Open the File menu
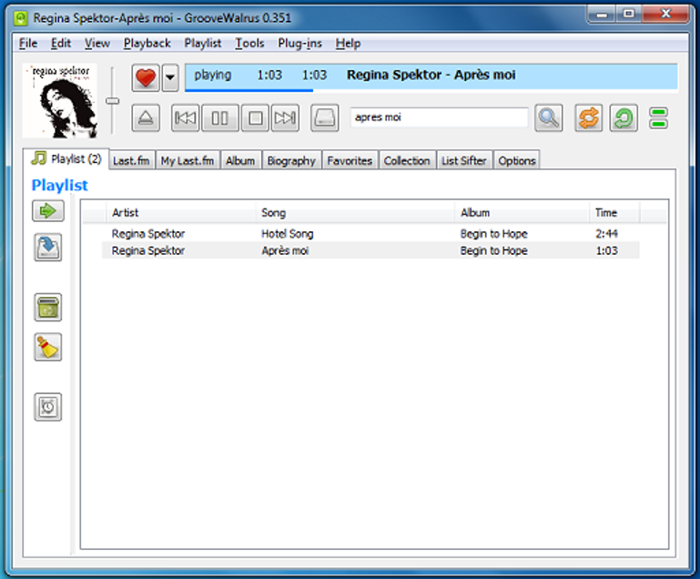This screenshot has height=579, width=700. [x=28, y=44]
